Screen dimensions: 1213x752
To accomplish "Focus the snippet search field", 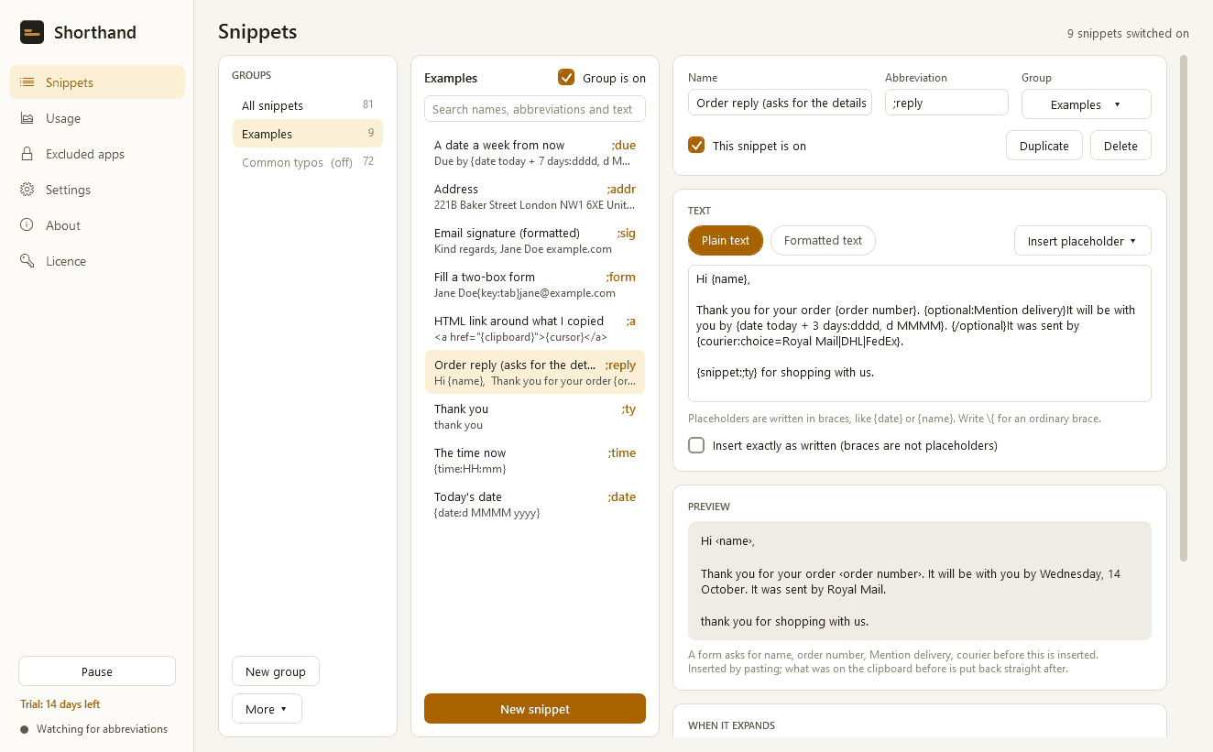I will tap(535, 109).
